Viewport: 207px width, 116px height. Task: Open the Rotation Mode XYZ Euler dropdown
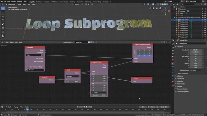tap(196, 70)
